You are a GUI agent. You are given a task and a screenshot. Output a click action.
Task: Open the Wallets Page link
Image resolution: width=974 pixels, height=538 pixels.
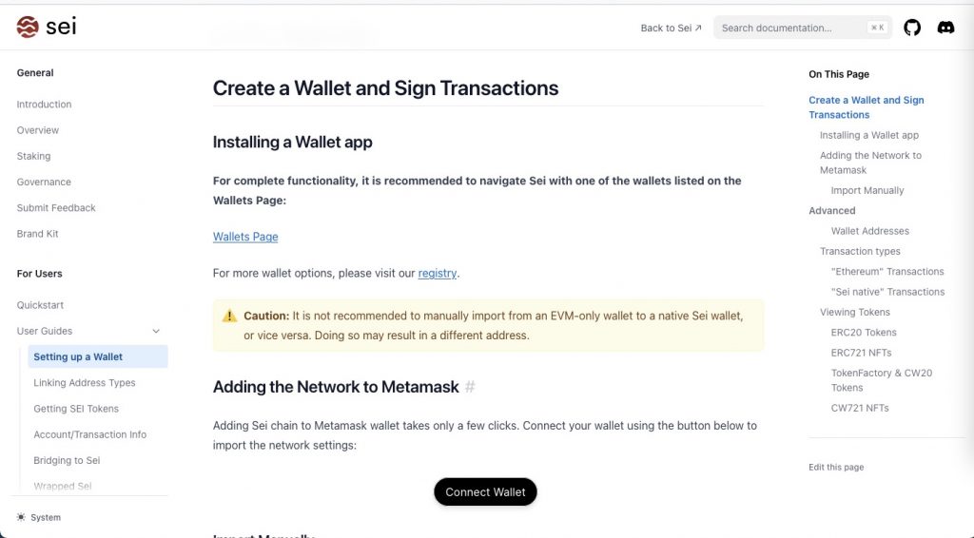(245, 237)
